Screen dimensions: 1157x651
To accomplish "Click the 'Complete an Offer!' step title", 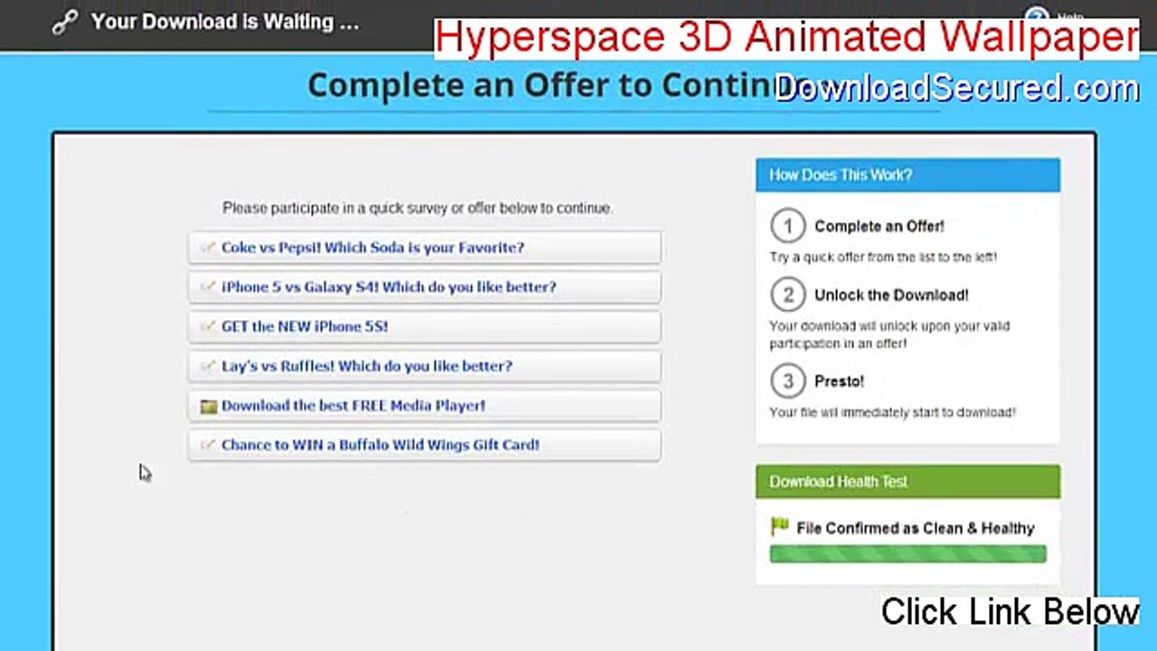I will (x=880, y=226).
